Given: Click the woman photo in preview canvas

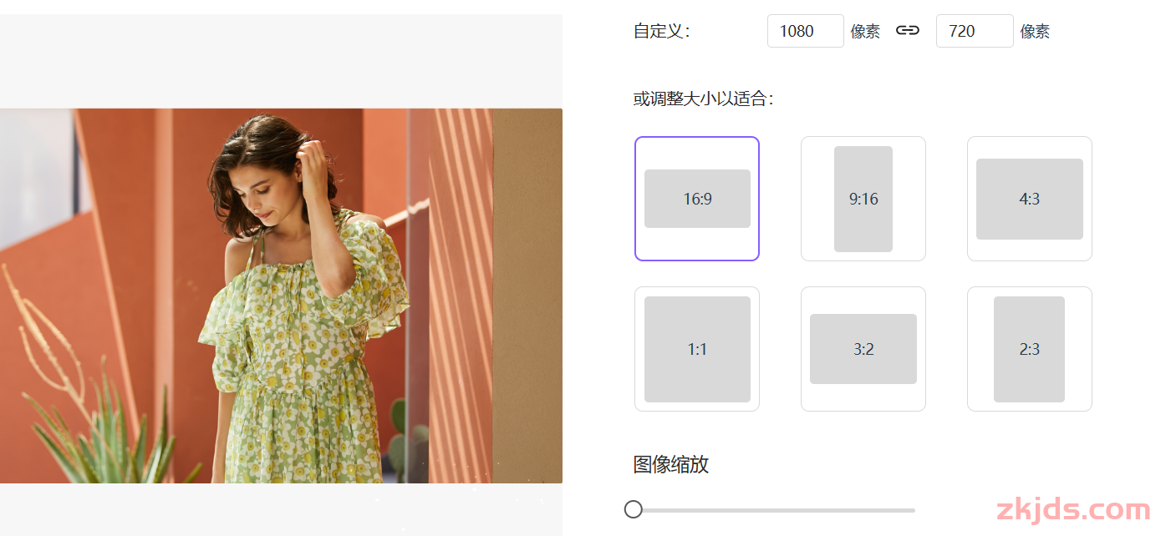Looking at the screenshot, I should (x=281, y=296).
